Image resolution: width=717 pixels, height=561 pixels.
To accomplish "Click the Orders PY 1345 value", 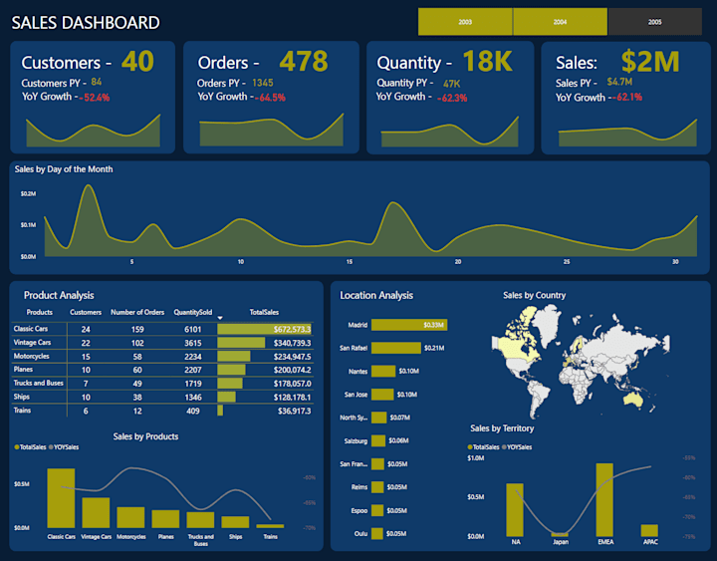I will coord(263,83).
